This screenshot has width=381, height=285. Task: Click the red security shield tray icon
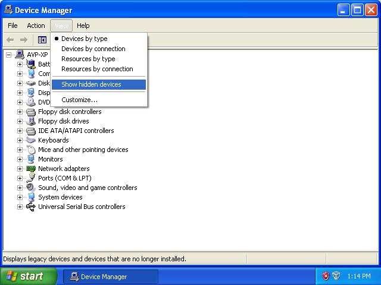(326, 276)
